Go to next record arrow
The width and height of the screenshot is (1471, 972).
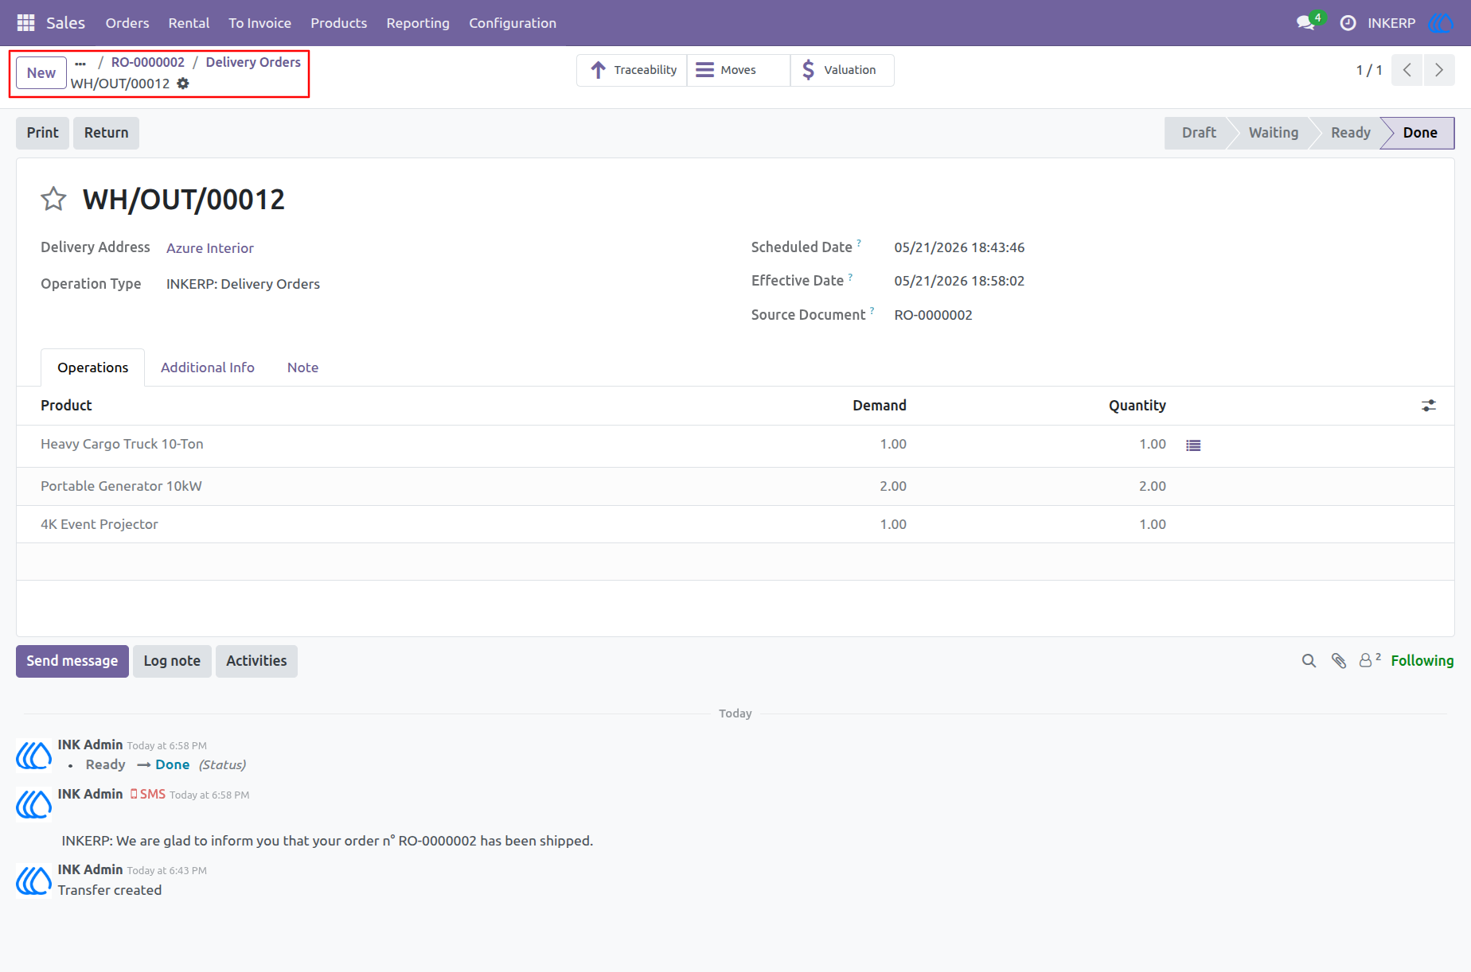point(1439,70)
